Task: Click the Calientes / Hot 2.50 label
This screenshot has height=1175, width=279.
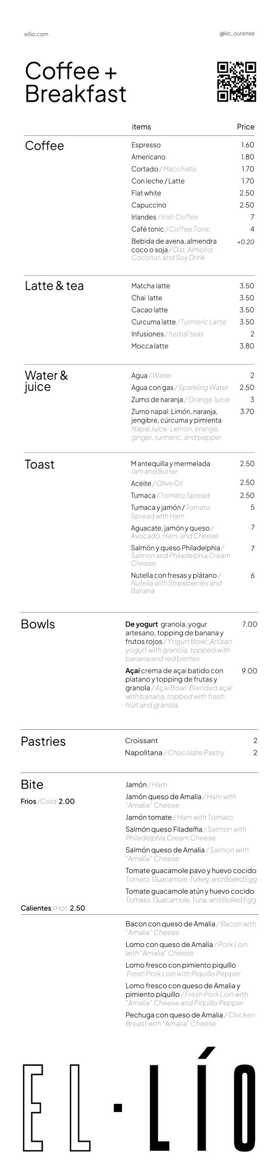Action: [53, 908]
